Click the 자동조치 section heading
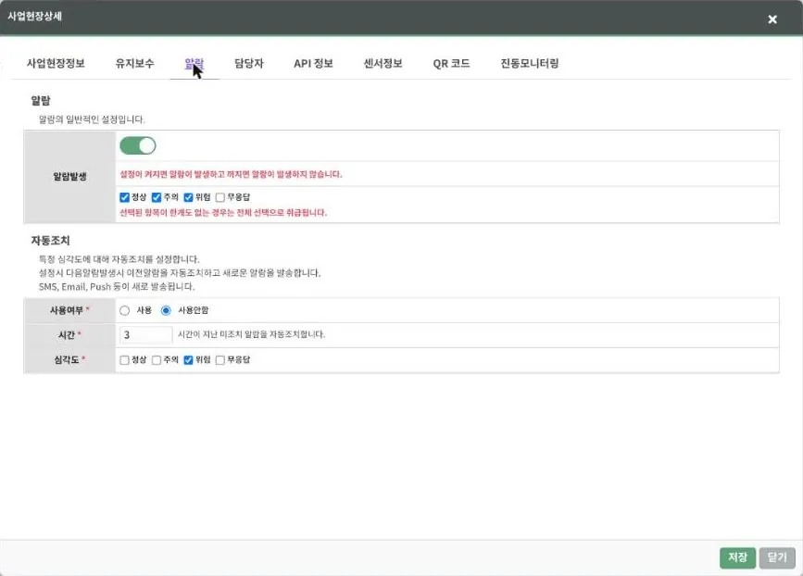803x576 pixels. coord(50,241)
